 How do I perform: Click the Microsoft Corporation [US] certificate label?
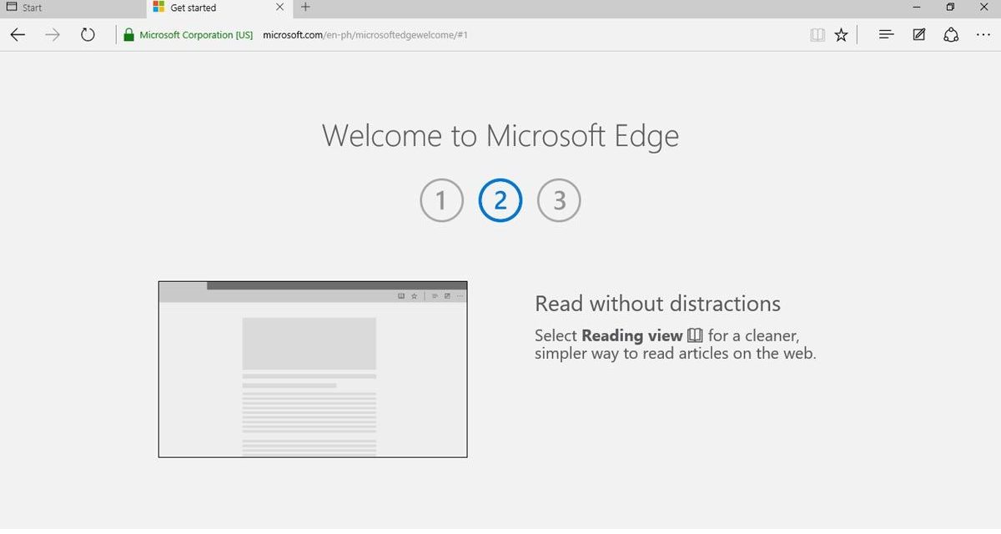point(196,35)
